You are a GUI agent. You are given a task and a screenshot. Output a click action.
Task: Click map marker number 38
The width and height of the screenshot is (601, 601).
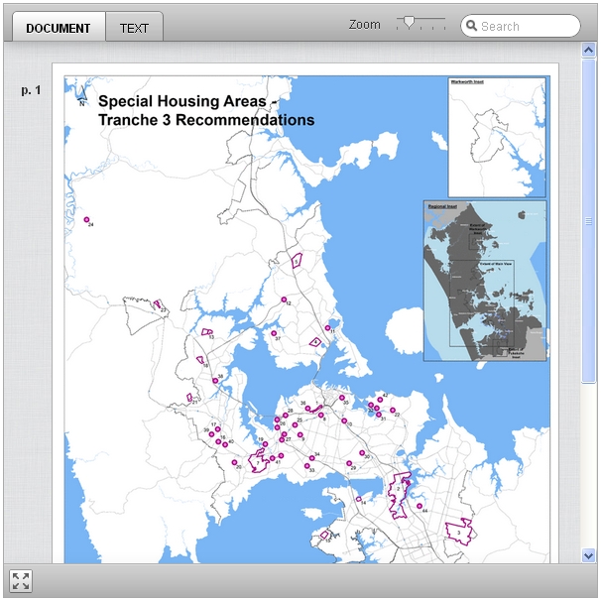tap(306, 408)
